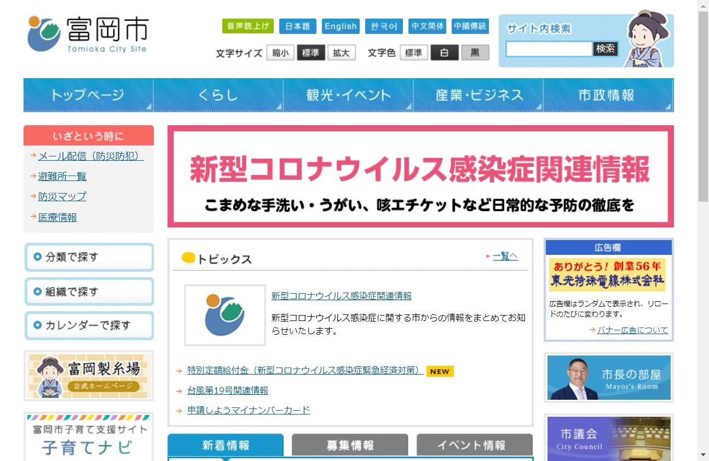Open the 子育てナビ childcare support banner
709x461 pixels.
point(89,437)
